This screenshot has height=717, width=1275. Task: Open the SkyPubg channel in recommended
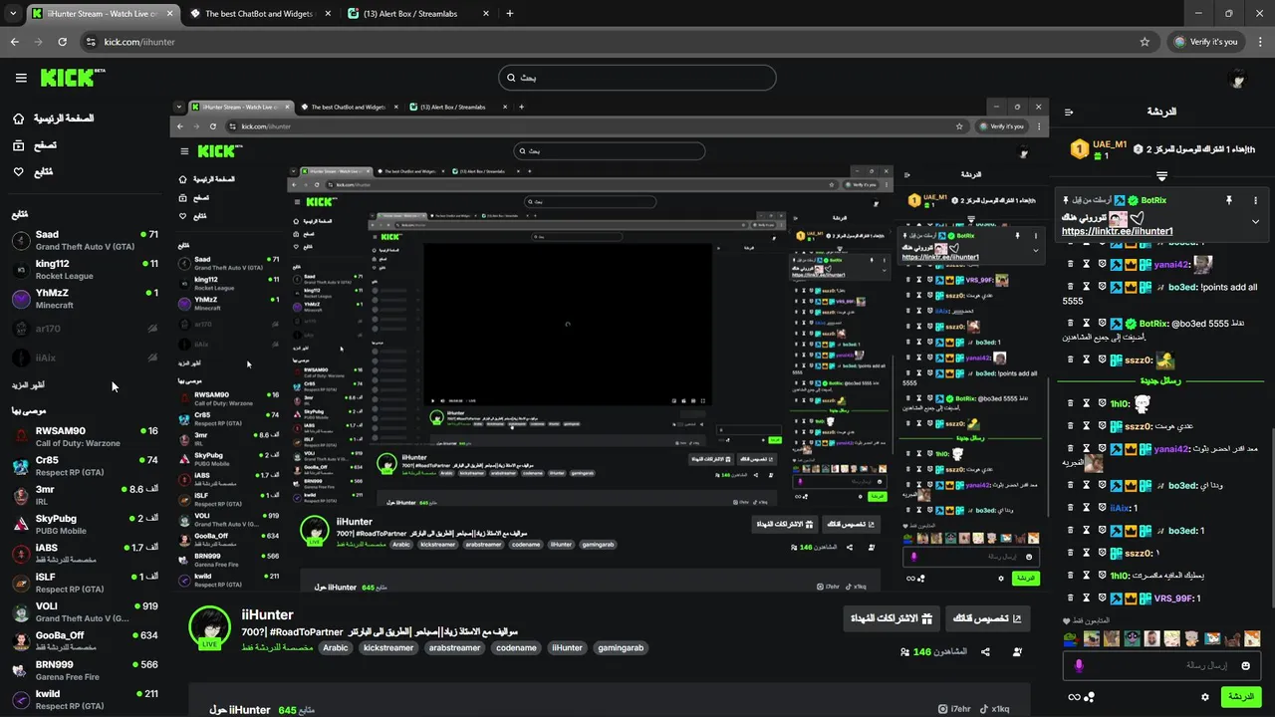click(85, 525)
